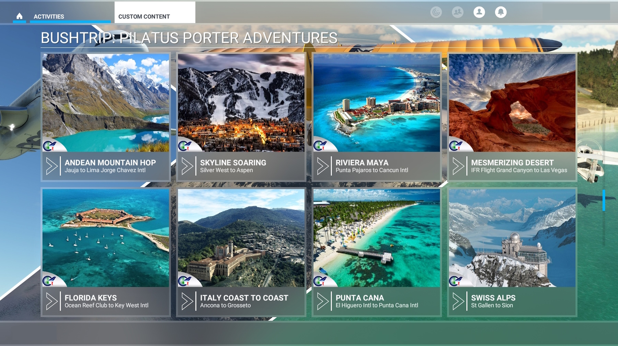
Task: Click the arrow icon beside Riviera Maya
Action: 323,166
